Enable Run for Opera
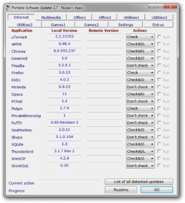This screenshot has width=185, height=203. (159, 94)
